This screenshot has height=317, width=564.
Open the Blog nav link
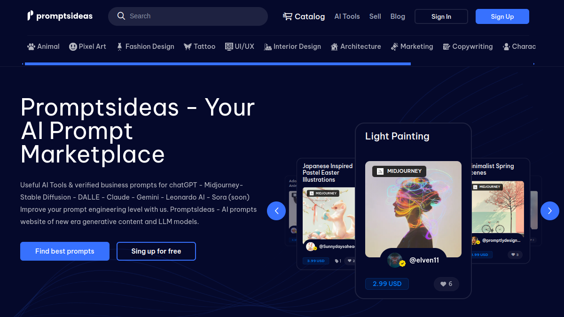398,16
